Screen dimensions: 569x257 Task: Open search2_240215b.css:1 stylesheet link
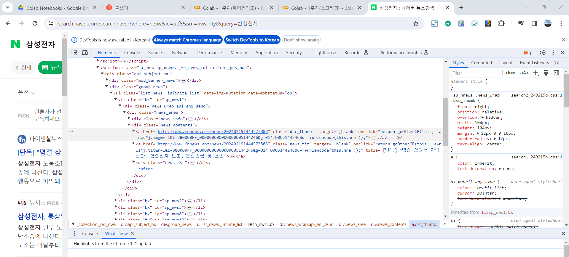[x=536, y=95]
